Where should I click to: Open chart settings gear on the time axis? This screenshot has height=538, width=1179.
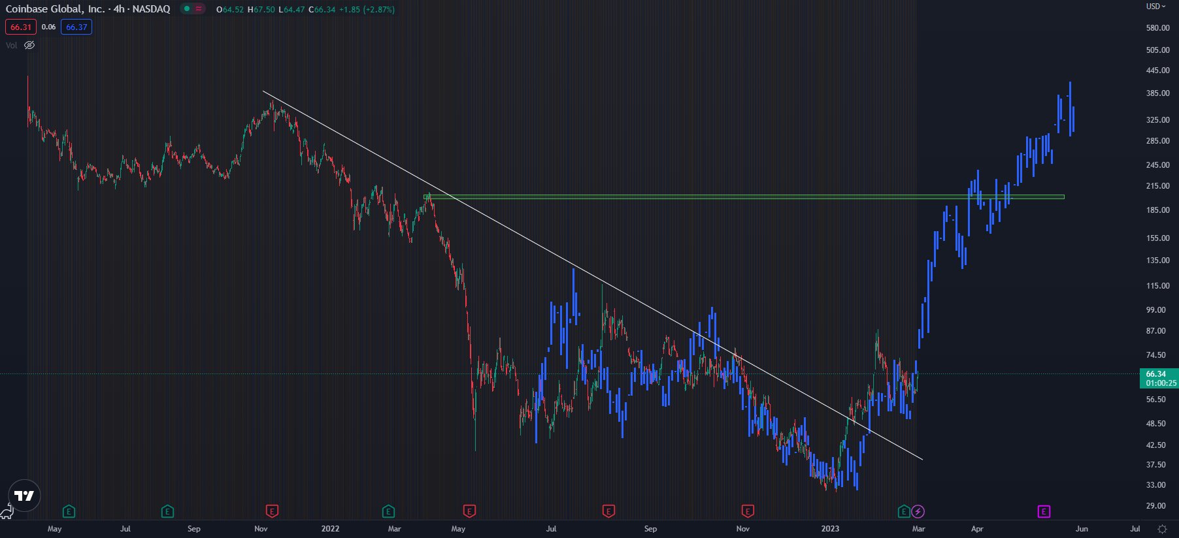[1162, 529]
